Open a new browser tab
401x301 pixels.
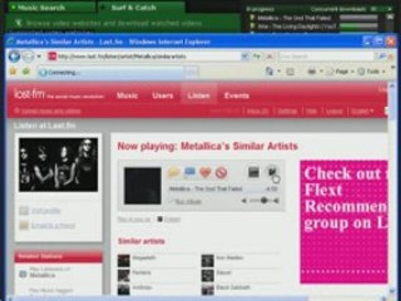click(x=192, y=72)
